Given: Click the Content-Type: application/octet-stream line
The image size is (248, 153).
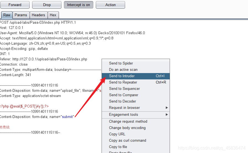Looking at the screenshot, I should [30, 96].
